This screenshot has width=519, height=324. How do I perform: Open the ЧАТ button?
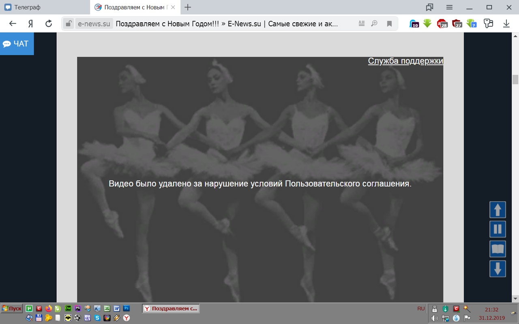tap(16, 44)
